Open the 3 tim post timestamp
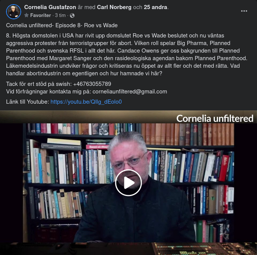 click(60, 16)
